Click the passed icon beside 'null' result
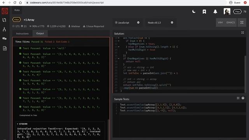Screen dimensions: 249x140 pyautogui.click(x=20, y=48)
